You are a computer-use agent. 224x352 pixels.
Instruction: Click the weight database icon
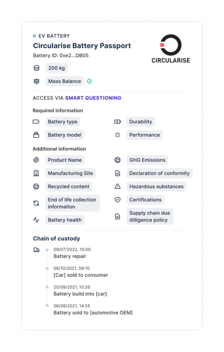[x=36, y=68]
